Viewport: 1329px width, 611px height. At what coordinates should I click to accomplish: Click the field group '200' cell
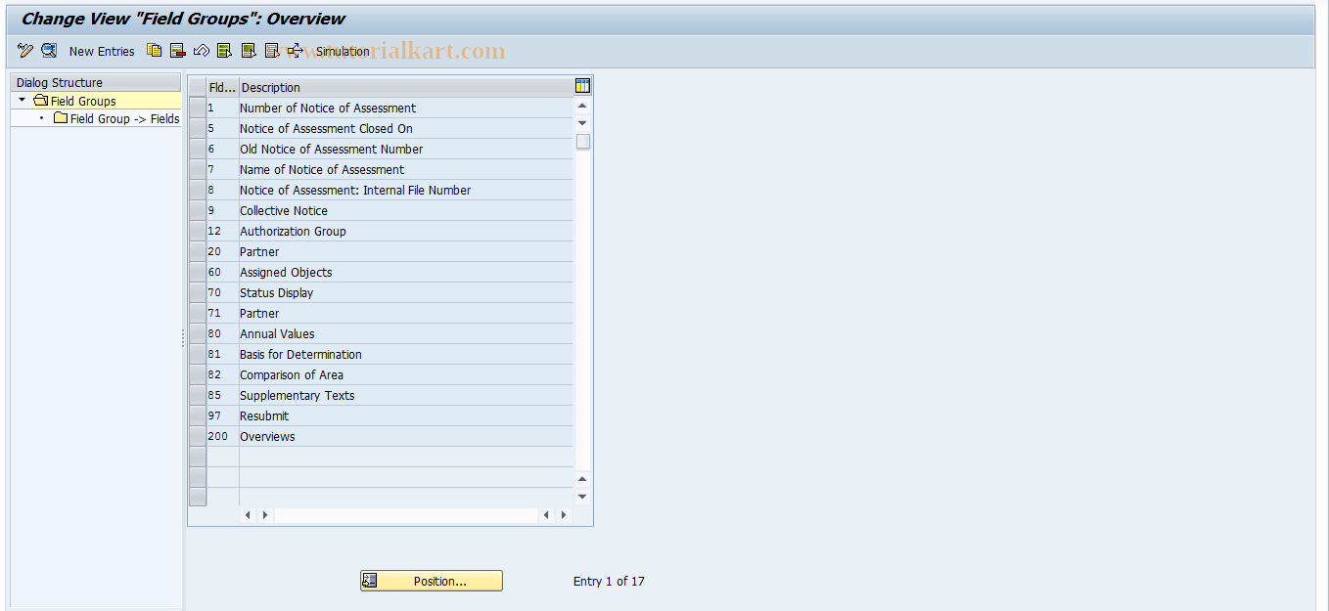tap(222, 436)
